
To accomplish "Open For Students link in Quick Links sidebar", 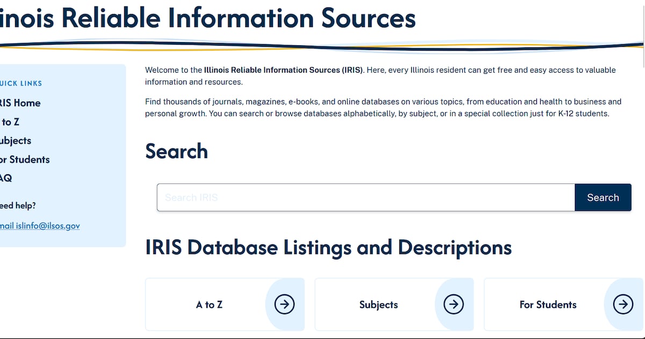I will pyautogui.click(x=25, y=160).
